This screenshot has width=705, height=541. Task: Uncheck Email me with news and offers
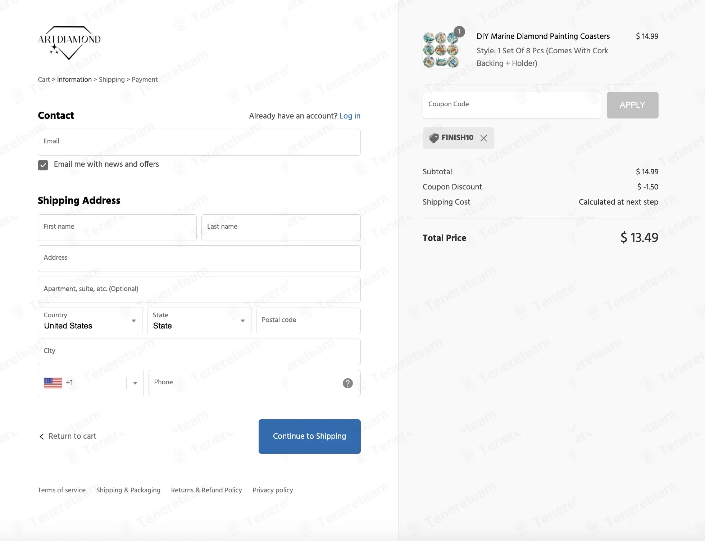43,165
